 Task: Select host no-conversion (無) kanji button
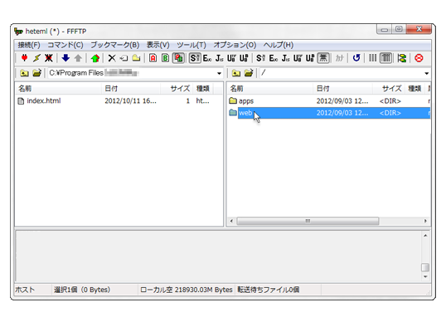(323, 58)
